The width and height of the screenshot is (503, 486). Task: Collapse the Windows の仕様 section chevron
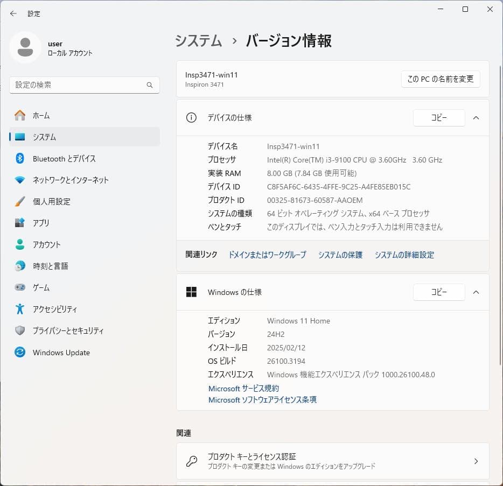coord(476,292)
